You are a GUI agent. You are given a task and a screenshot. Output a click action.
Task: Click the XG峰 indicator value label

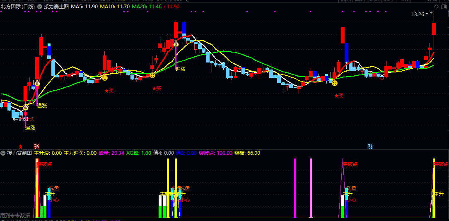pyautogui.click(x=139, y=153)
